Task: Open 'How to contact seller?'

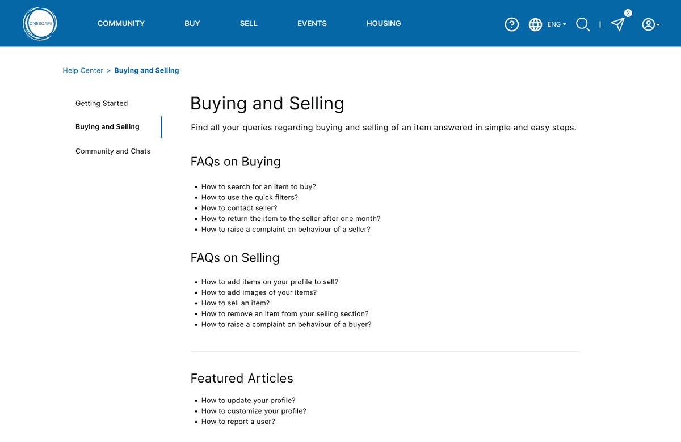Action: pyautogui.click(x=239, y=208)
